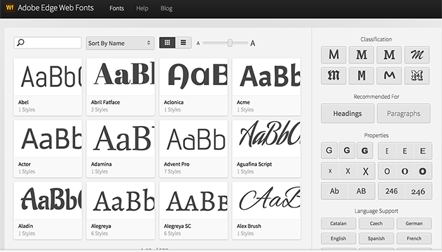Click the large A size label
The image size is (442, 252).
[253, 43]
